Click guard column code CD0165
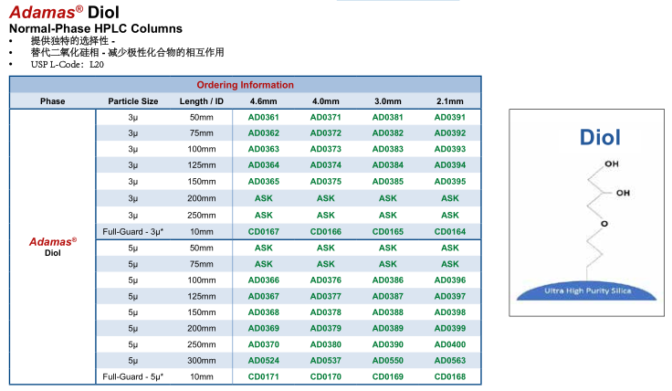 point(387,231)
